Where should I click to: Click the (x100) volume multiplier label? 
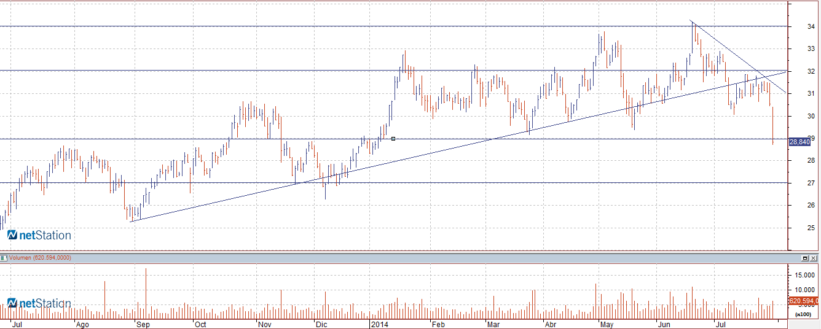(802, 314)
